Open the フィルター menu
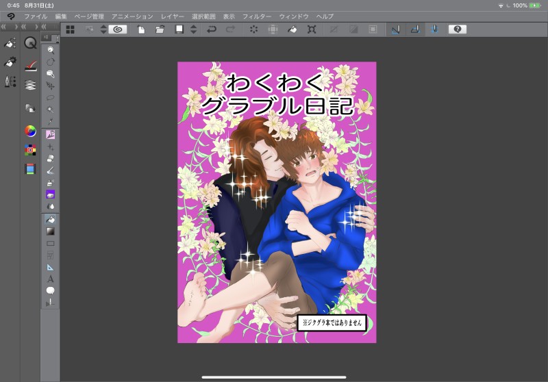Viewport: 548px width, 382px height. [257, 16]
